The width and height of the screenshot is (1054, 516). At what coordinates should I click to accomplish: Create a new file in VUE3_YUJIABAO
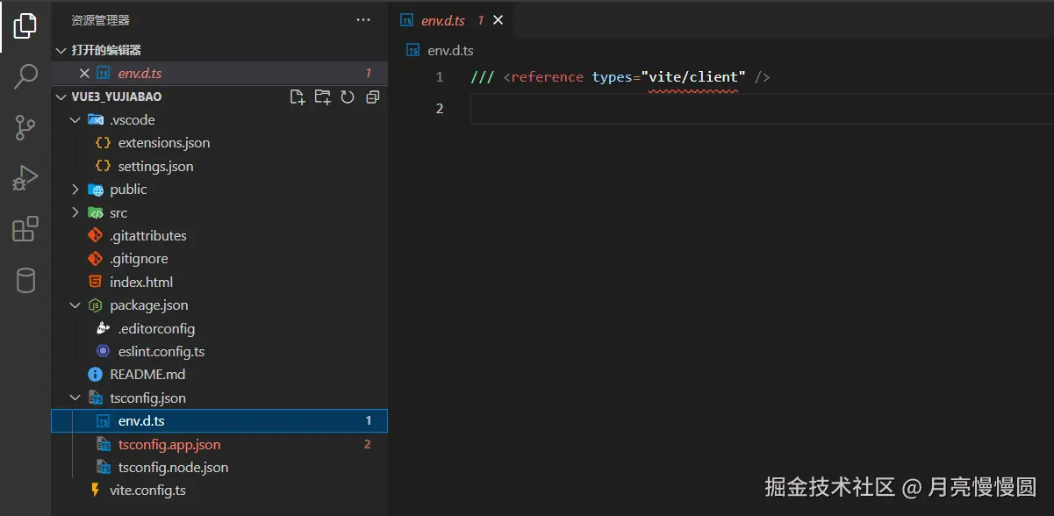coord(297,97)
